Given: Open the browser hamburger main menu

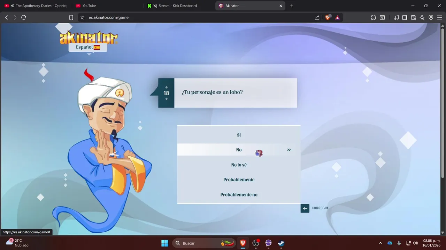Looking at the screenshot, I should coord(439,17).
